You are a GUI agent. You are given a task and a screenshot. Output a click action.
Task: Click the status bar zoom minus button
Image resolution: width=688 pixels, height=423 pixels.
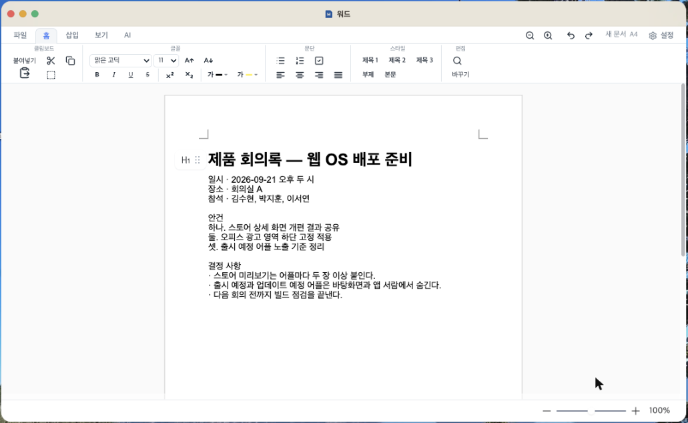pyautogui.click(x=547, y=411)
